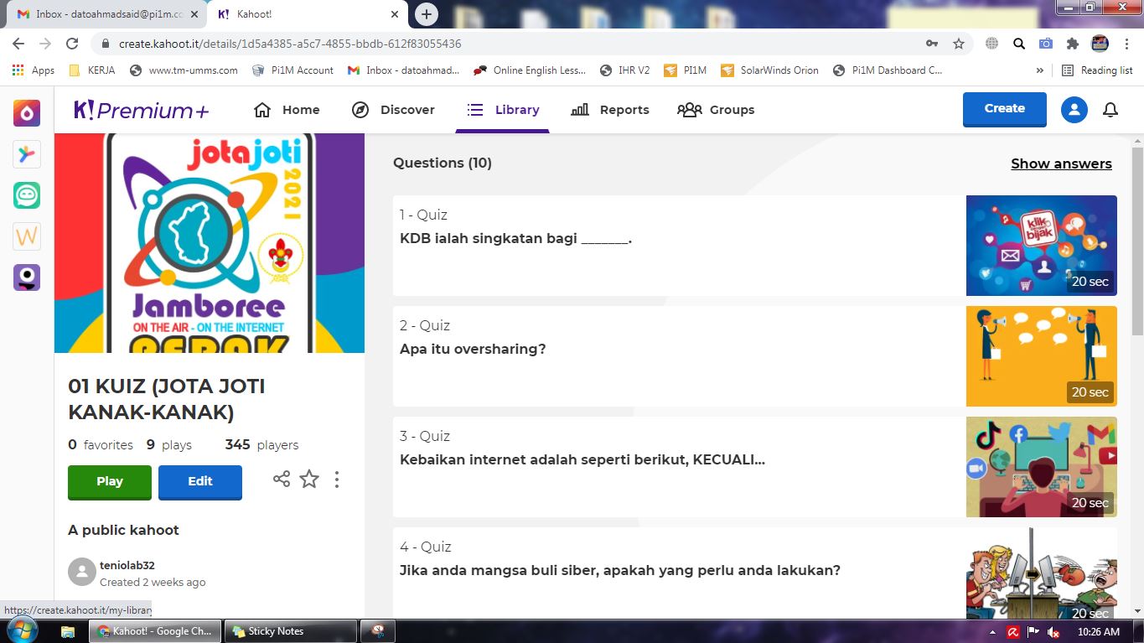
Task: Bookmark this page with Chrome star icon
Action: click(959, 44)
